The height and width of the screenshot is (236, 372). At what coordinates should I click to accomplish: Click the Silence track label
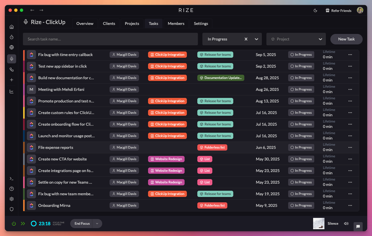point(333,224)
